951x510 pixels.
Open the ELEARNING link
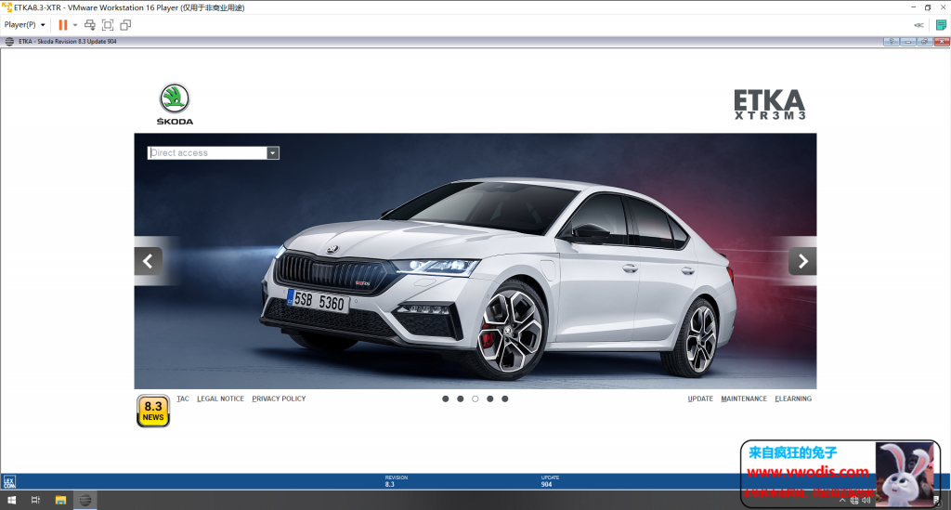click(x=793, y=399)
